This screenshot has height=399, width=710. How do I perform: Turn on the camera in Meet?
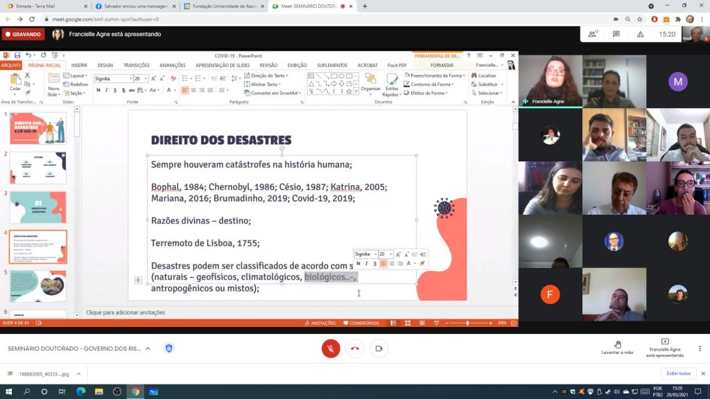tap(379, 348)
